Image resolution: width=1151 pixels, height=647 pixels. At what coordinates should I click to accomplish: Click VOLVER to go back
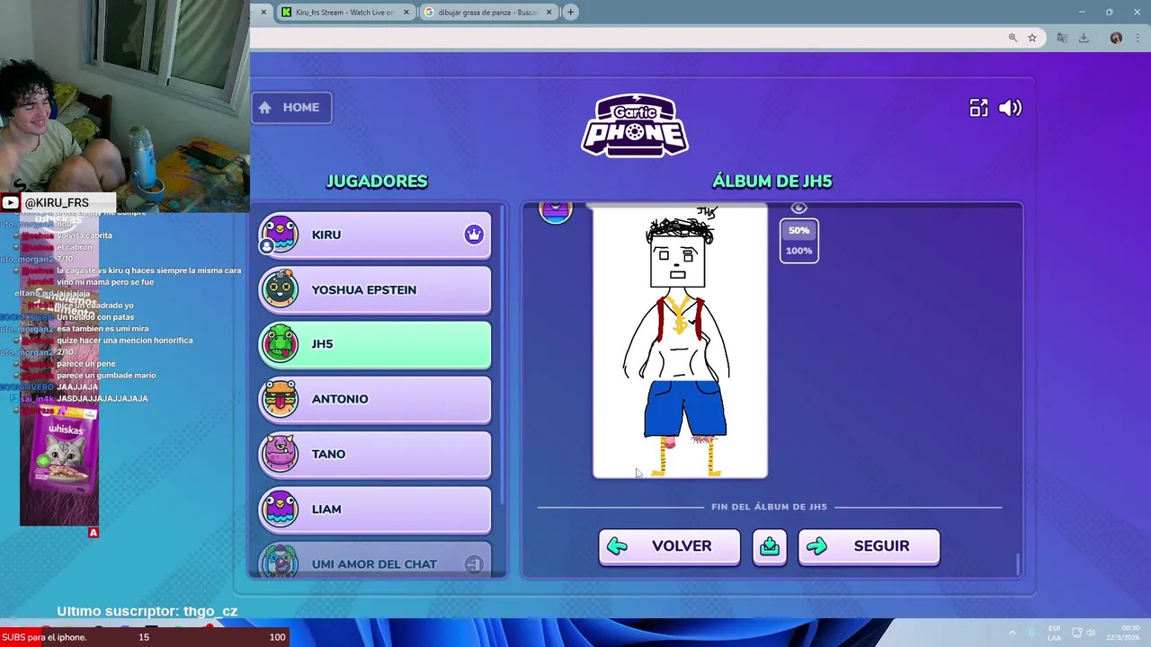click(x=669, y=546)
